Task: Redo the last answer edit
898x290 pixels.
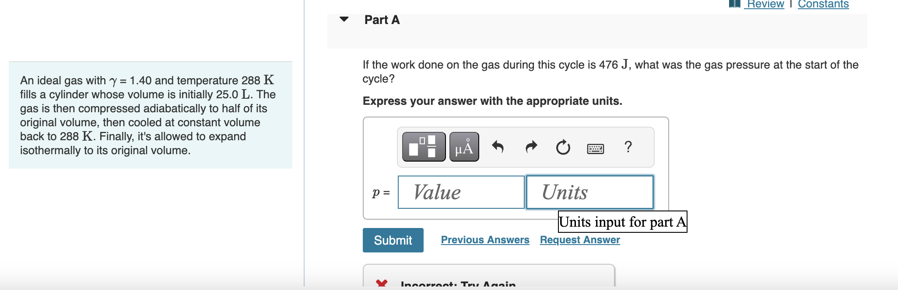Action: click(530, 148)
